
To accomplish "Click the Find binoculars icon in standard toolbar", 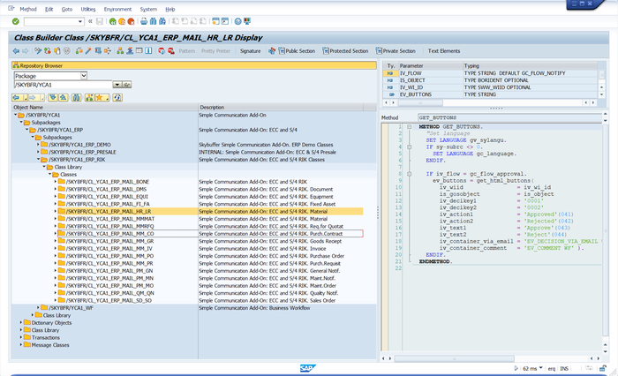I will coord(153,21).
